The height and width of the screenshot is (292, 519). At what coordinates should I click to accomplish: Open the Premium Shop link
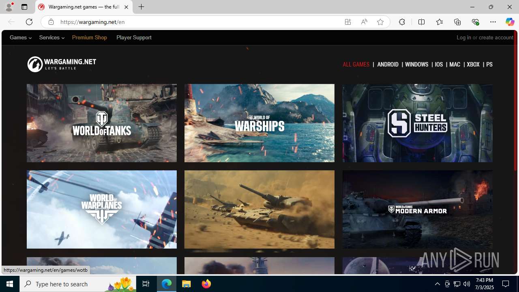click(90, 37)
